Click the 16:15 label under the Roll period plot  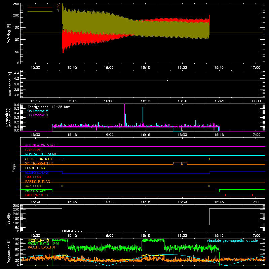[x=146, y=101]
